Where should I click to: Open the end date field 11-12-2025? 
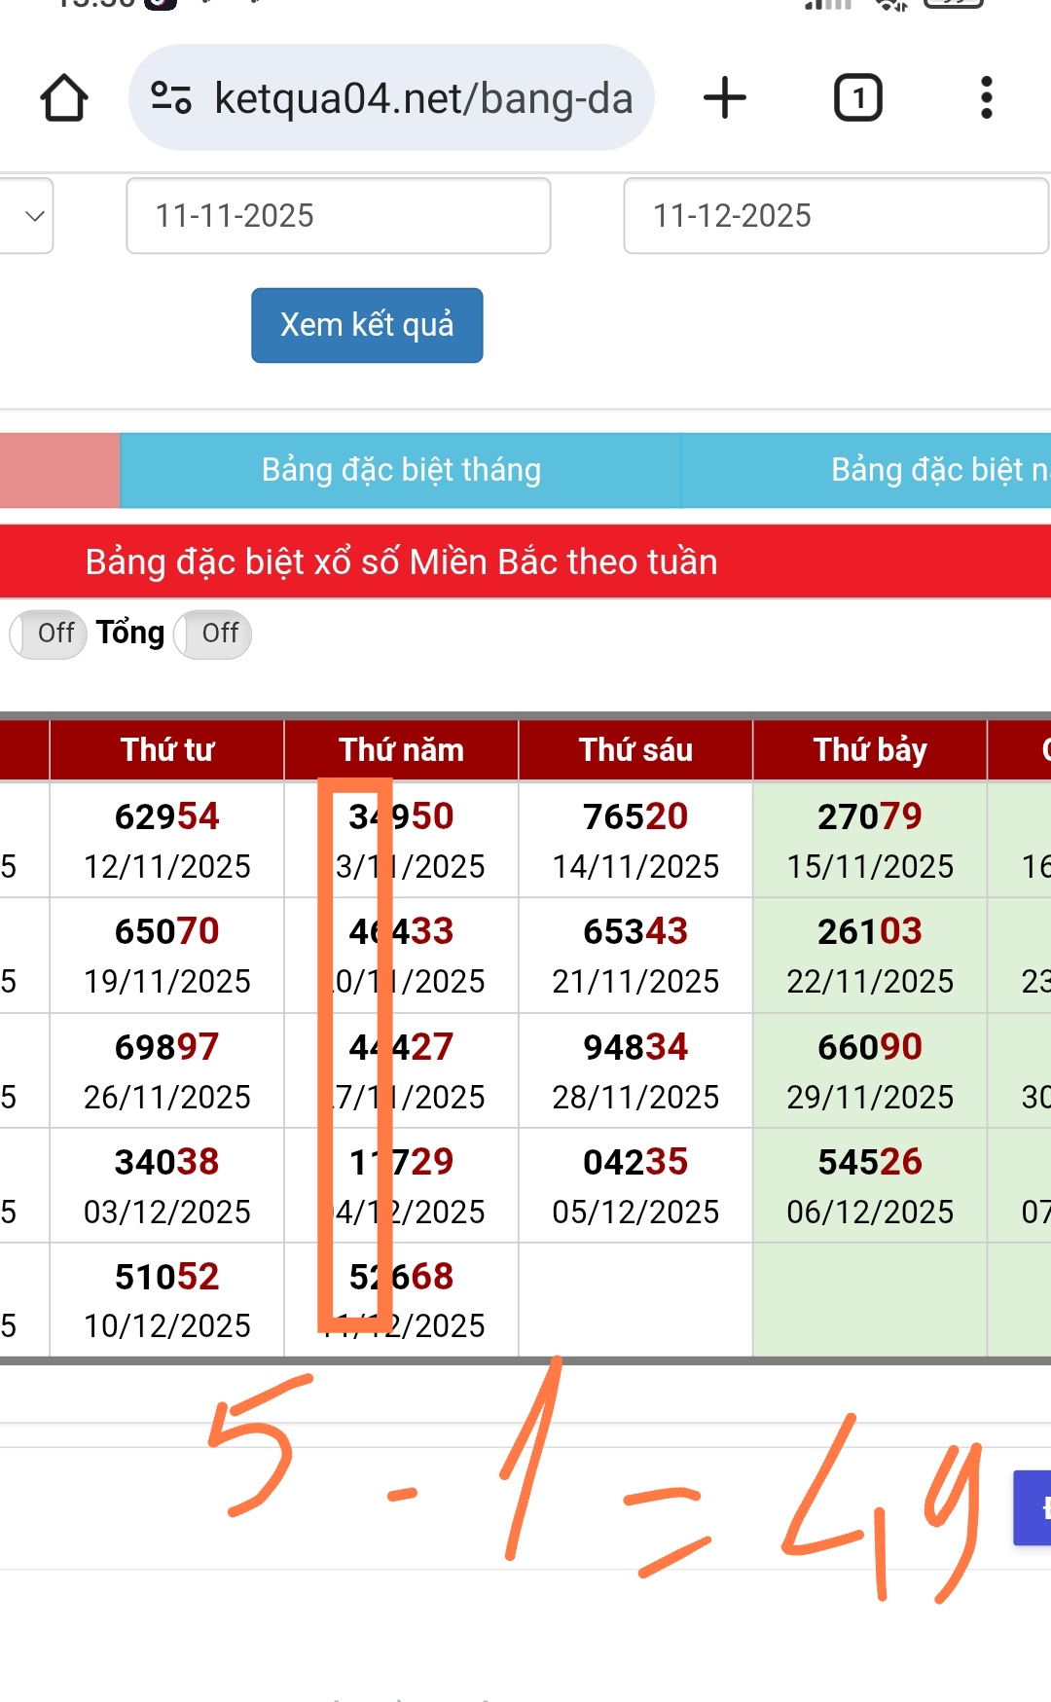[835, 216]
